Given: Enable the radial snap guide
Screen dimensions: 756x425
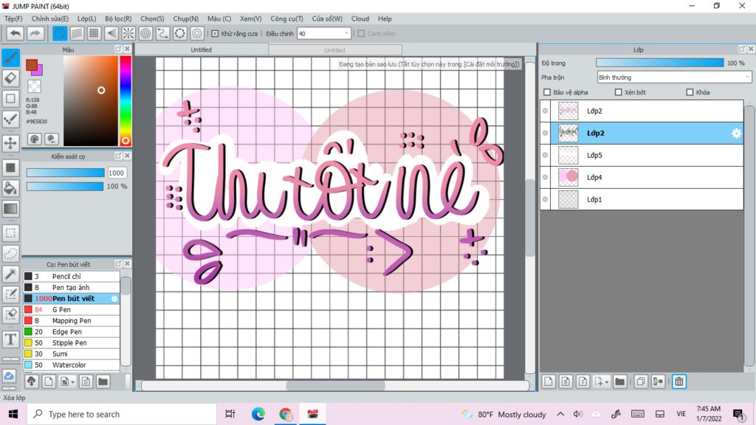Looking at the screenshot, I should click(128, 33).
